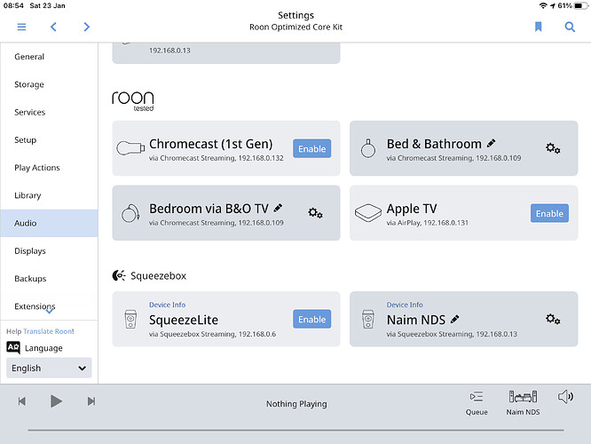Open search with the magnifier icon
This screenshot has width=591, height=444.
[570, 27]
